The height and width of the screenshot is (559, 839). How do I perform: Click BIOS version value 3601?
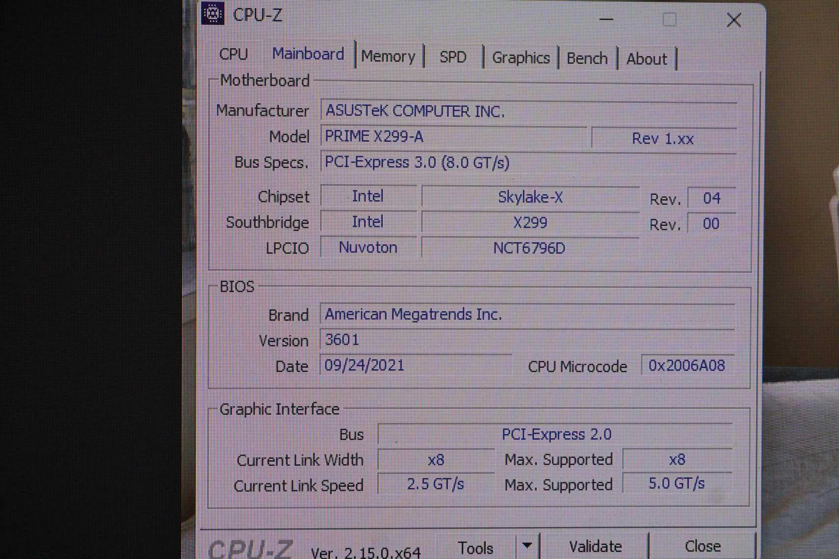[527, 340]
